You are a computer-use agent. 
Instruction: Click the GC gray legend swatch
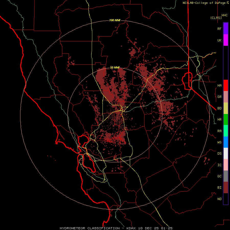226,176
